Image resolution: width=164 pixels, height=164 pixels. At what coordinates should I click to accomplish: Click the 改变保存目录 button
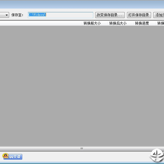pos(110,15)
